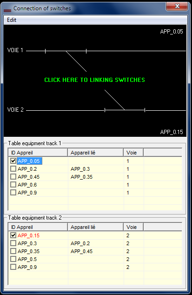
Task: Check the APP_0.9 box in track 2 table
Action: click(x=13, y=267)
